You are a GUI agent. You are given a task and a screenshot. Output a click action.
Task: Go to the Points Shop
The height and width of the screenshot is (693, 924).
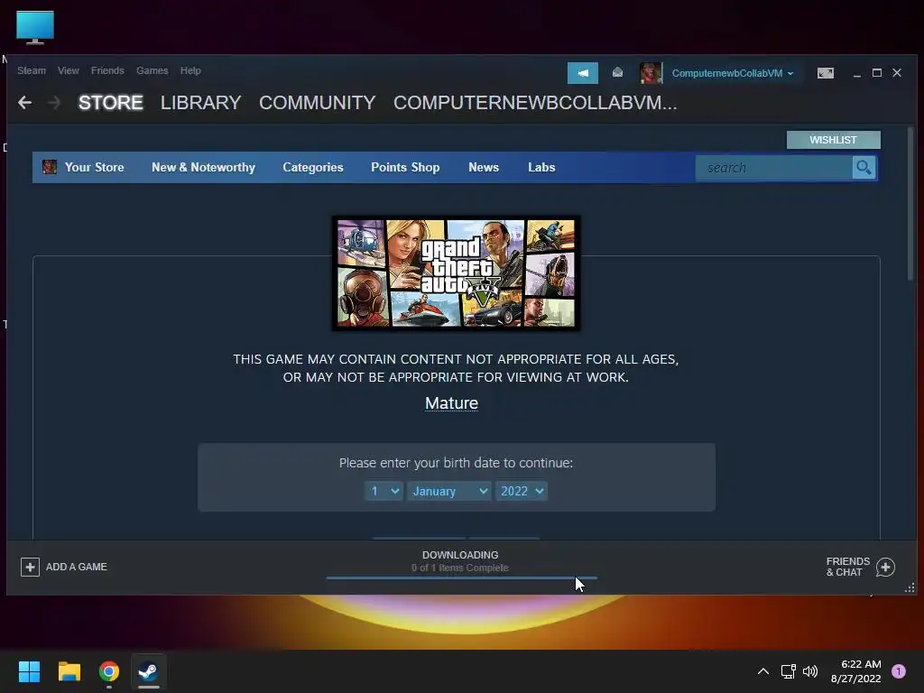(x=405, y=167)
